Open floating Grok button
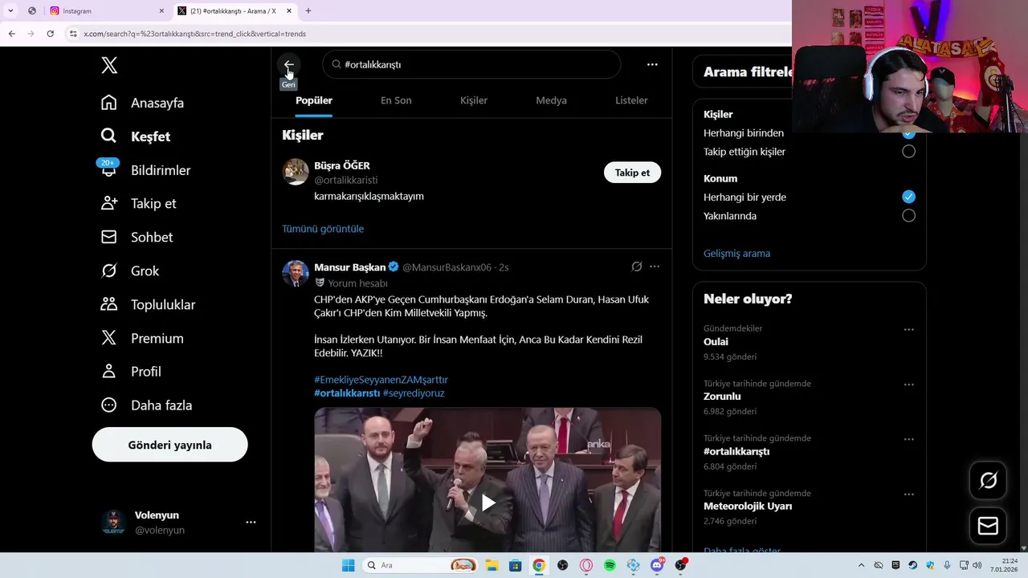The height and width of the screenshot is (578, 1028). click(x=988, y=480)
